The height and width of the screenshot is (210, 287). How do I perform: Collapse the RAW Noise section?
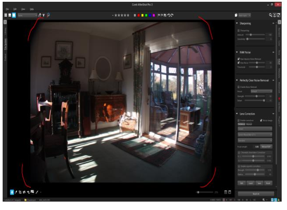point(237,52)
